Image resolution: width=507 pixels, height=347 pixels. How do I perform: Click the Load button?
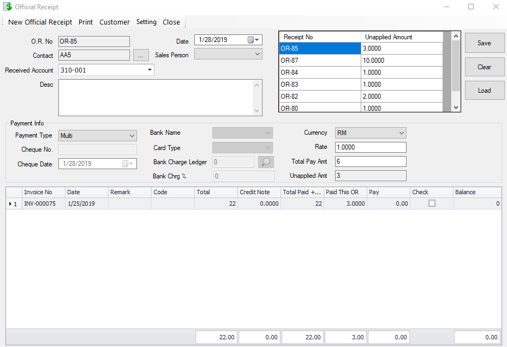pyautogui.click(x=485, y=91)
